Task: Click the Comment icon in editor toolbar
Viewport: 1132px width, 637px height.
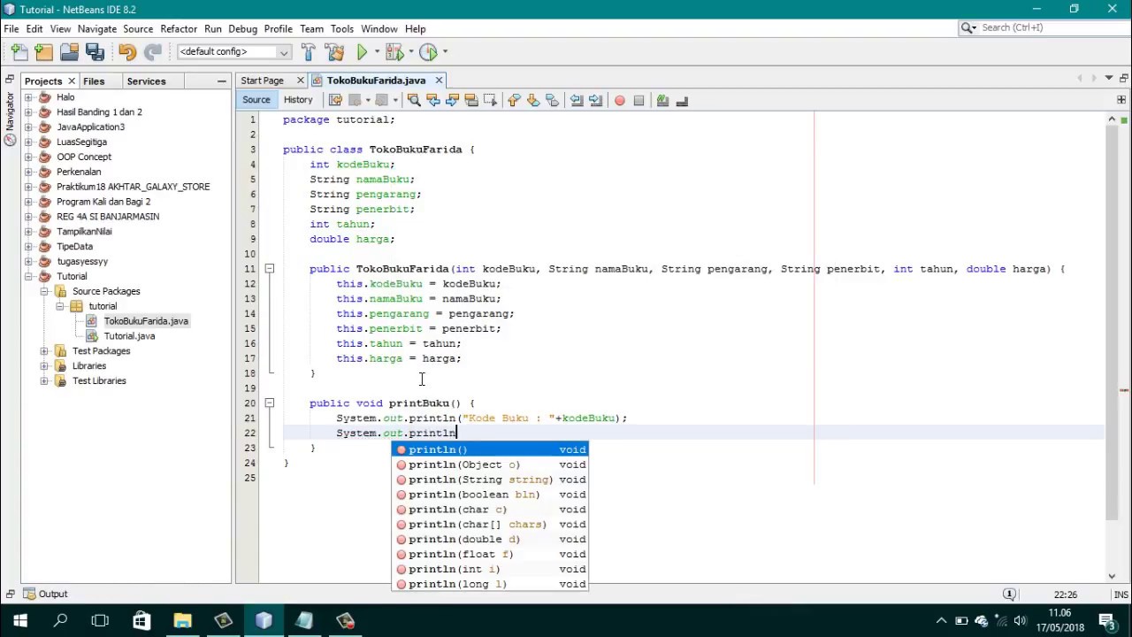Action: click(x=662, y=100)
